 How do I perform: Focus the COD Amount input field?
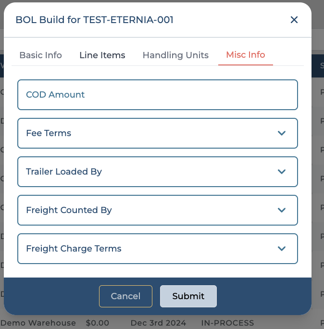(158, 95)
